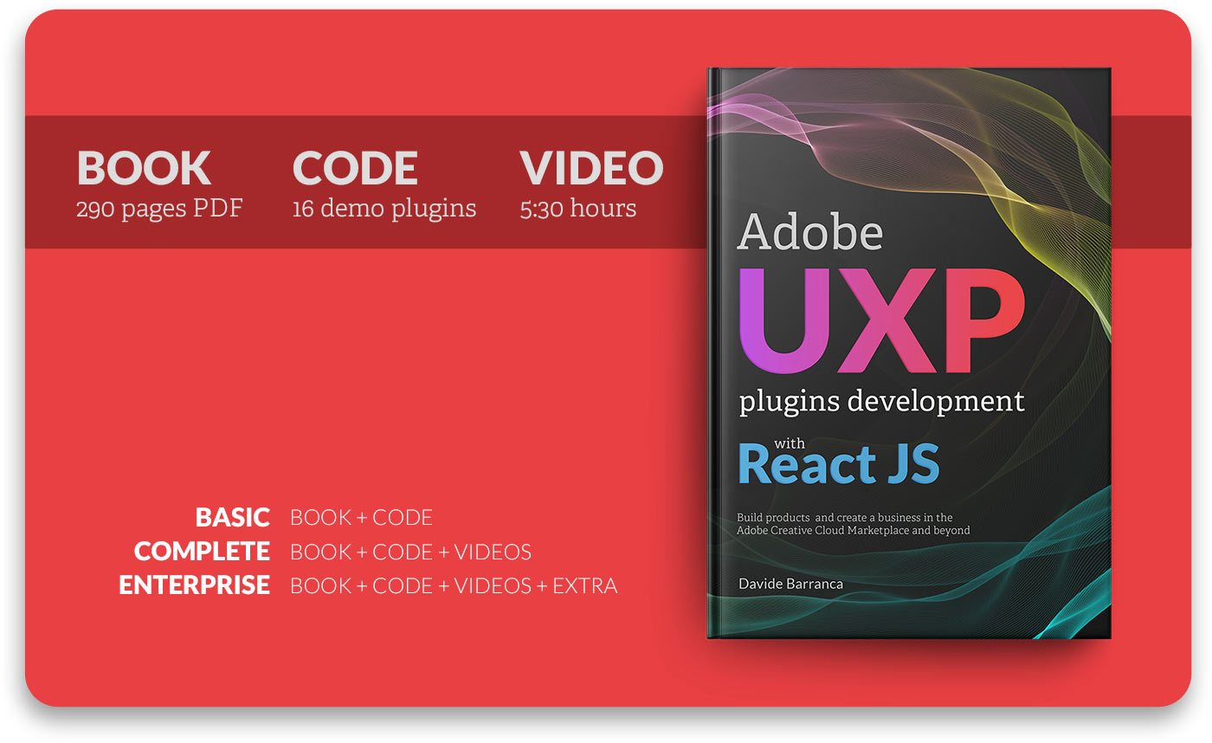This screenshot has height=743, width=1212.
Task: Click the '5:30 hours' text
Action: click(x=578, y=209)
